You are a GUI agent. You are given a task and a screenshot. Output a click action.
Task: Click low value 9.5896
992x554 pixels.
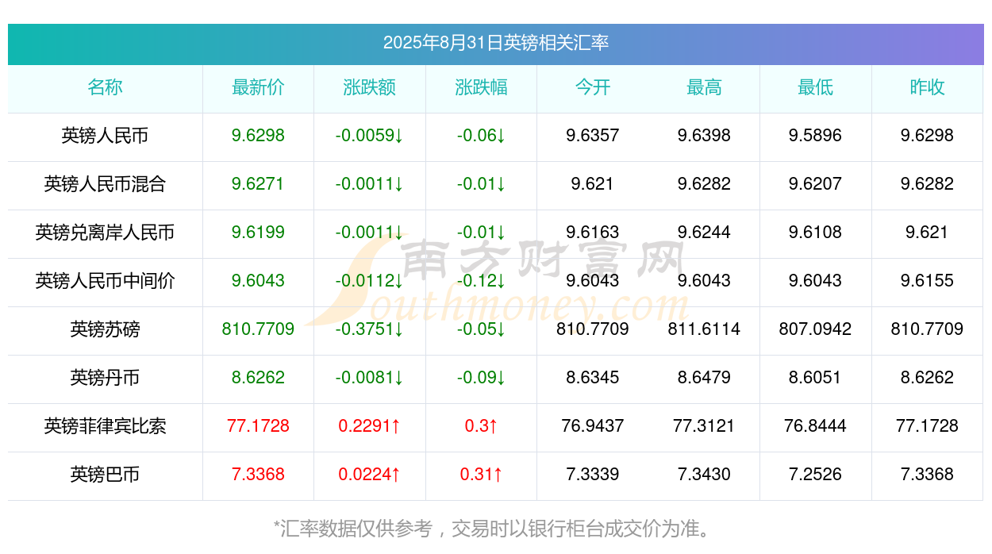click(815, 136)
